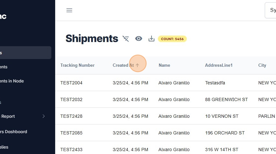
Task: Select tracking number TEST2032 row
Action: [x=71, y=99]
